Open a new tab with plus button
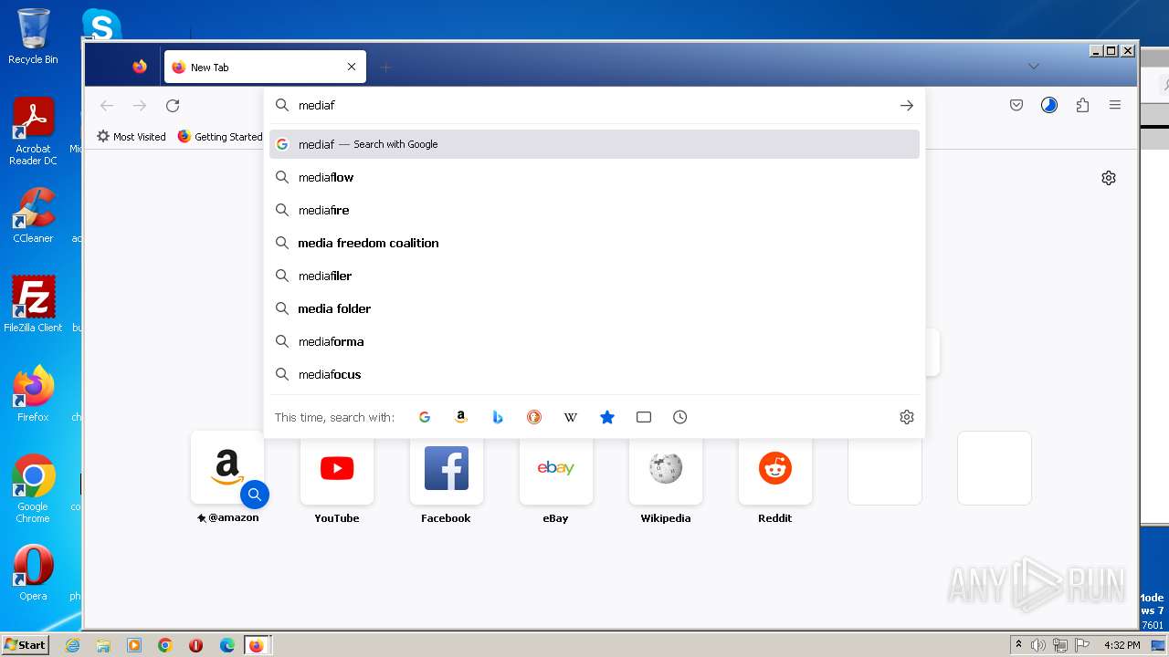Screen dimensions: 1169x657 pyautogui.click(x=385, y=68)
